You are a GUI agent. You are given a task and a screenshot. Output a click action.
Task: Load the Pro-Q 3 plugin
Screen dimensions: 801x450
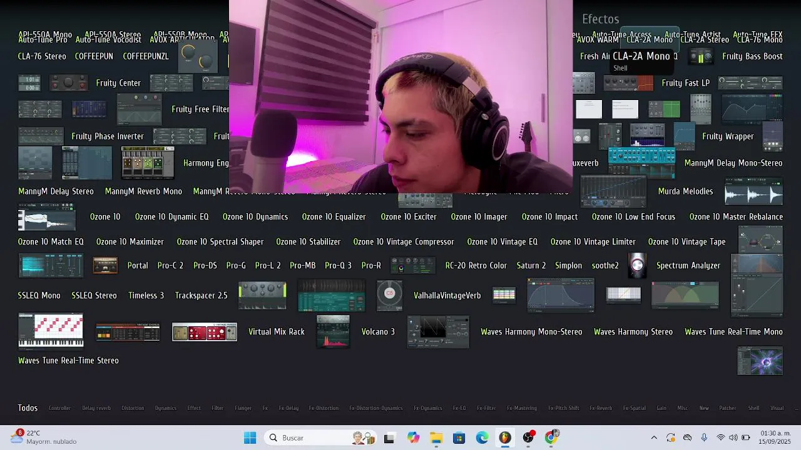(339, 266)
